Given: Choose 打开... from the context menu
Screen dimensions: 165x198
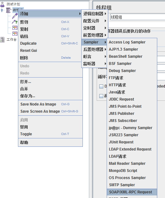Looking at the screenshot, I should click(50, 82).
